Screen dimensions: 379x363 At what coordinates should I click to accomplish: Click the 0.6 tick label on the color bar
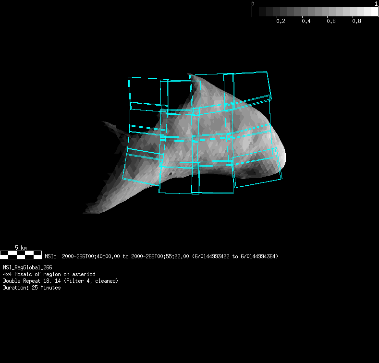coord(330,22)
